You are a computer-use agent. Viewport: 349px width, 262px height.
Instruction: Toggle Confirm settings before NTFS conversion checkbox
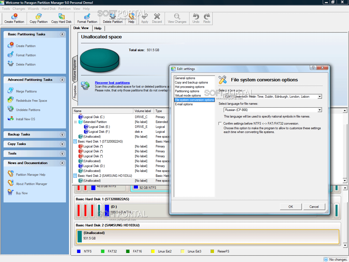(x=220, y=124)
